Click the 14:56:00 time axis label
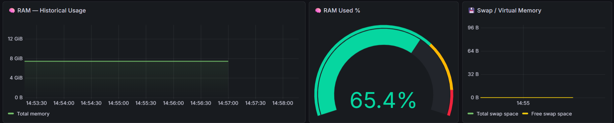 click(x=174, y=103)
